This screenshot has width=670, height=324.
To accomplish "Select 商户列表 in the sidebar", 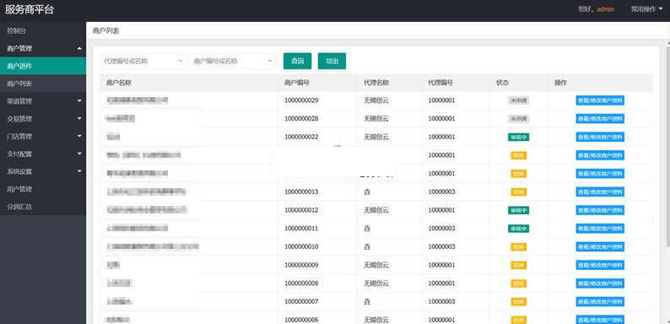I will (43, 84).
